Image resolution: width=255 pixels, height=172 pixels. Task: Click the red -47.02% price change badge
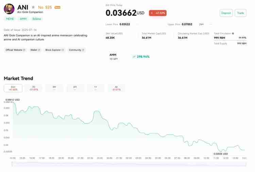point(158,13)
